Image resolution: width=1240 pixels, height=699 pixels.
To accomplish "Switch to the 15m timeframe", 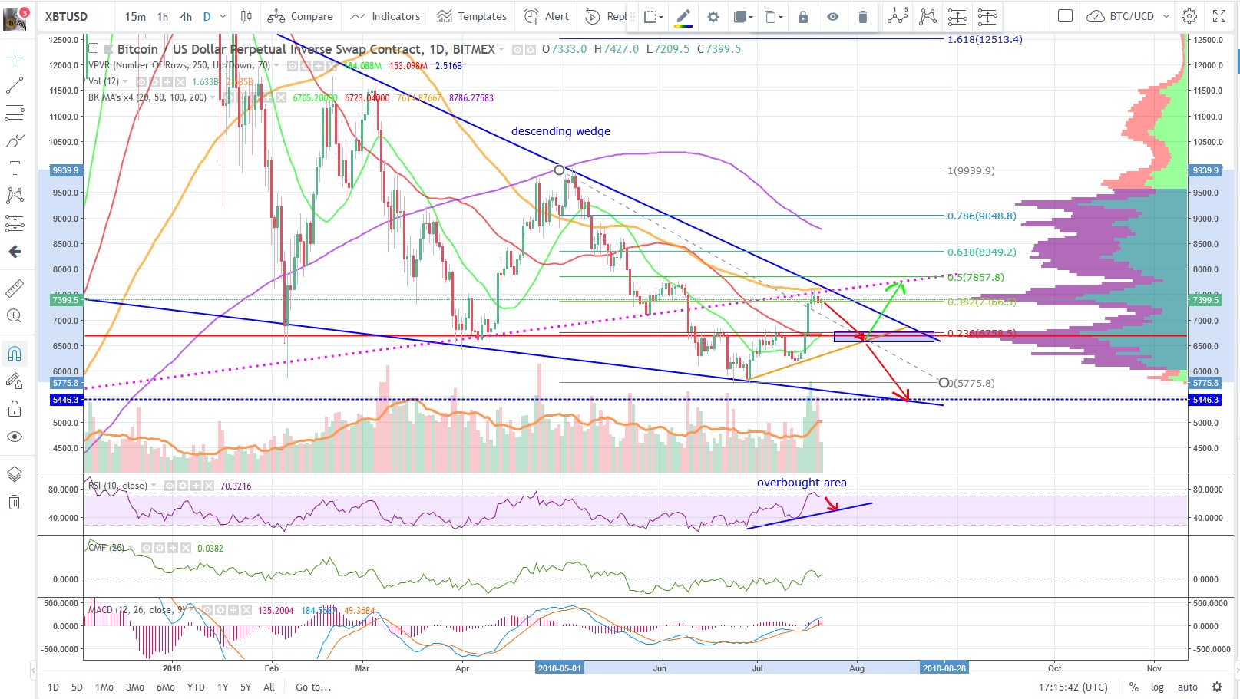I will 135,16.
